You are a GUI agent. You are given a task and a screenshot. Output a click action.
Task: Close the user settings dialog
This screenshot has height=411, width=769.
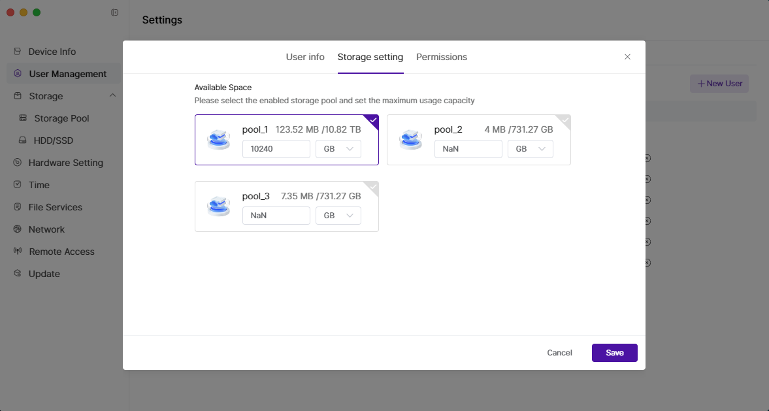pos(627,57)
